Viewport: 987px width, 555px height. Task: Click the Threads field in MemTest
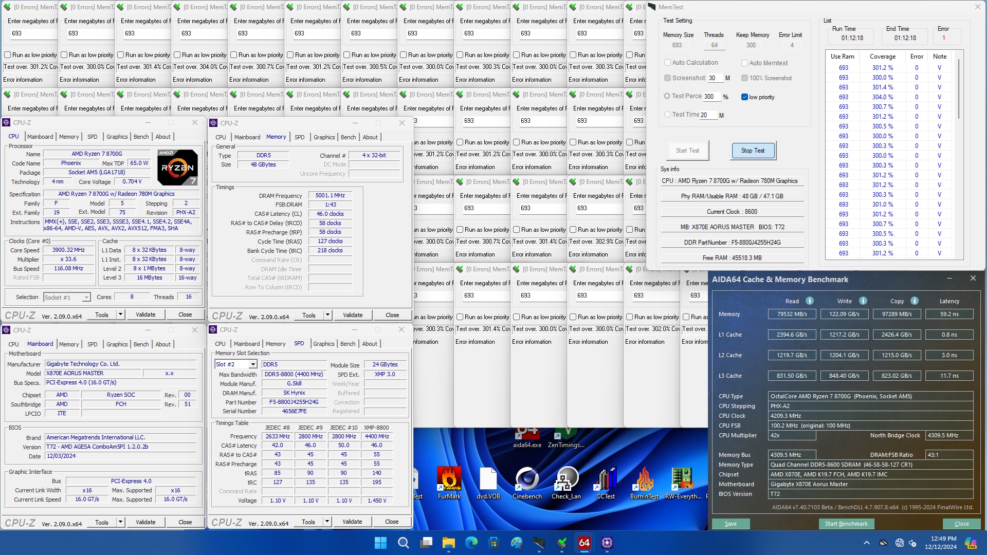click(715, 45)
